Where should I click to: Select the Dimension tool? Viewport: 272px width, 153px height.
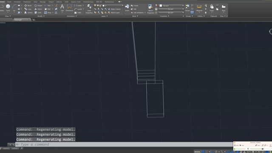click(69, 8)
